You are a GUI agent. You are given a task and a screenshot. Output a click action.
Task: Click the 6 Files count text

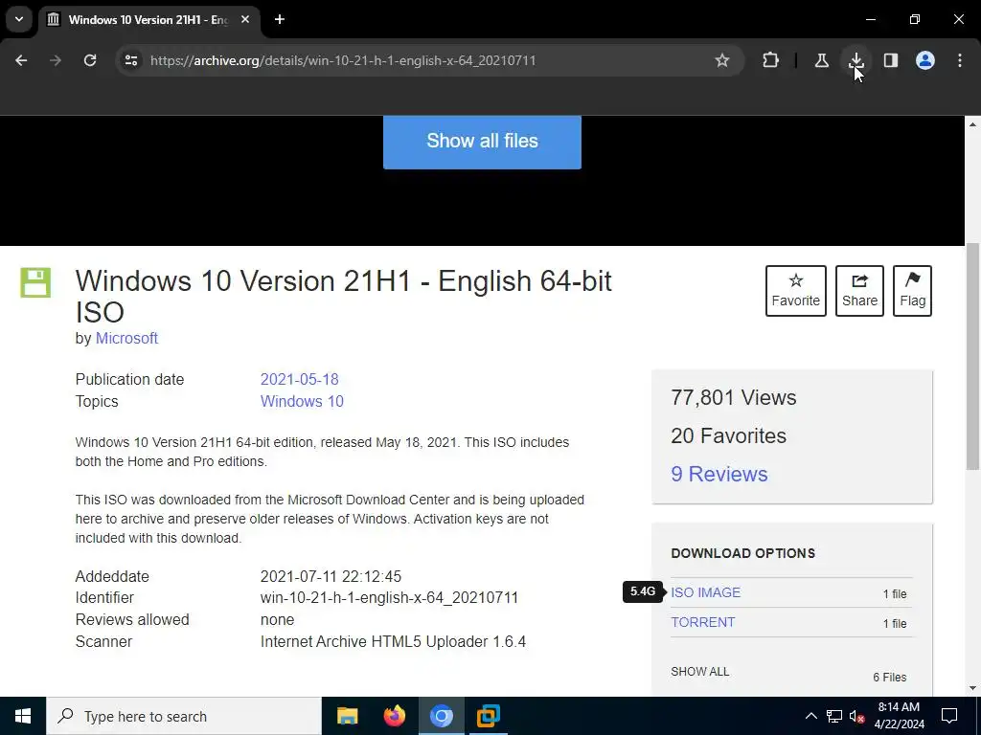pyautogui.click(x=890, y=678)
